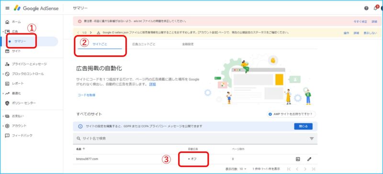Screen dimensions: 383x174
Task: Click the レポート chart icon
Action: (7, 83)
